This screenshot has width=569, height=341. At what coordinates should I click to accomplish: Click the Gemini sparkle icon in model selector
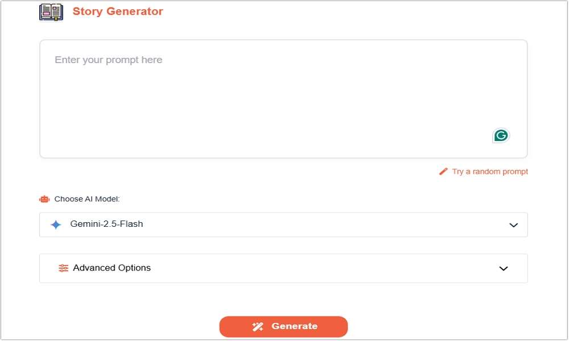click(55, 224)
